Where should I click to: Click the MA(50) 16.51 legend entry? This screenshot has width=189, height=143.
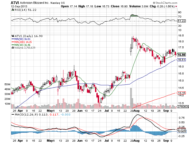(x=21, y=39)
